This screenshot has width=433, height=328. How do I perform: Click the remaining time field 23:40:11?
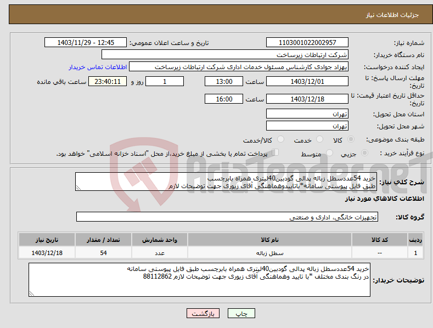[x=108, y=81]
